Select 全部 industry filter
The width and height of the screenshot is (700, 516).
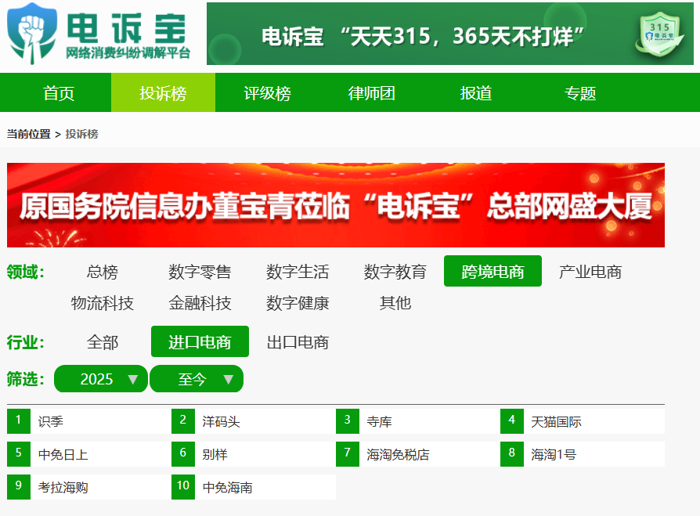(103, 342)
